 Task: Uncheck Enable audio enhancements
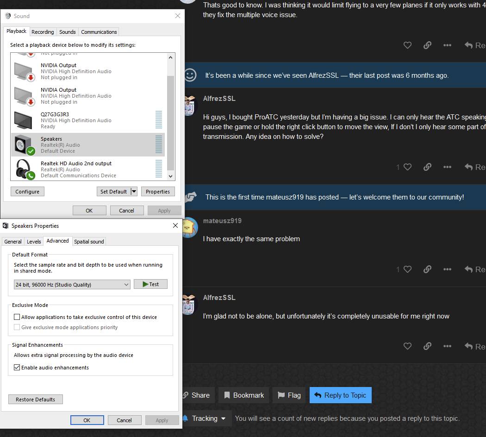pyautogui.click(x=17, y=368)
